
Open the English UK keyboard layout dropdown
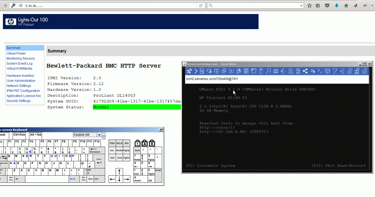coord(87,135)
